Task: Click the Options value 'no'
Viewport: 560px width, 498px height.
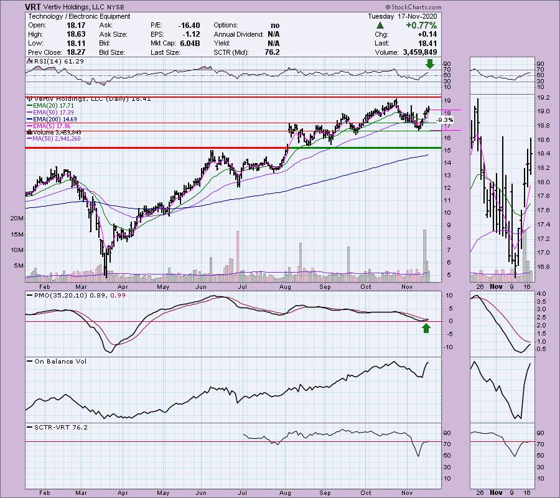Action: click(x=275, y=26)
